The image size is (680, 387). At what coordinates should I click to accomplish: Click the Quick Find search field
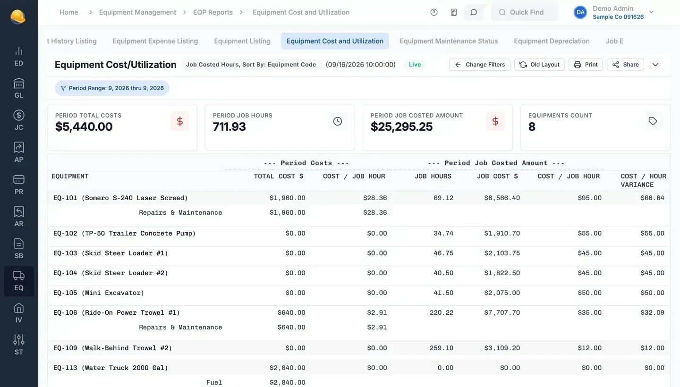[x=525, y=12]
